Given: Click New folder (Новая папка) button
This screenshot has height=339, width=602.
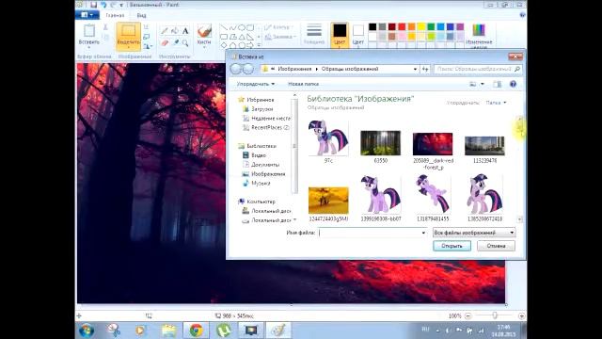Looking at the screenshot, I should pos(303,84).
